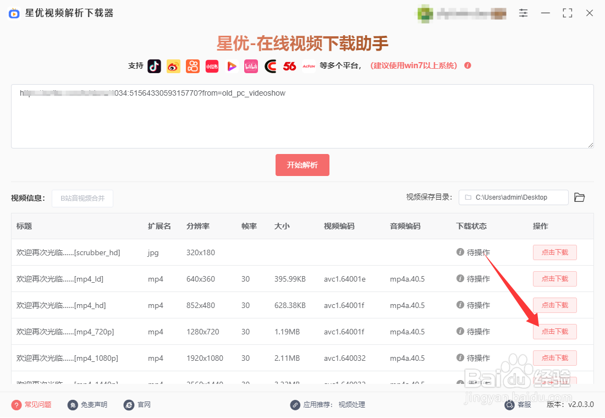Open the save directory folder icon

(x=579, y=197)
